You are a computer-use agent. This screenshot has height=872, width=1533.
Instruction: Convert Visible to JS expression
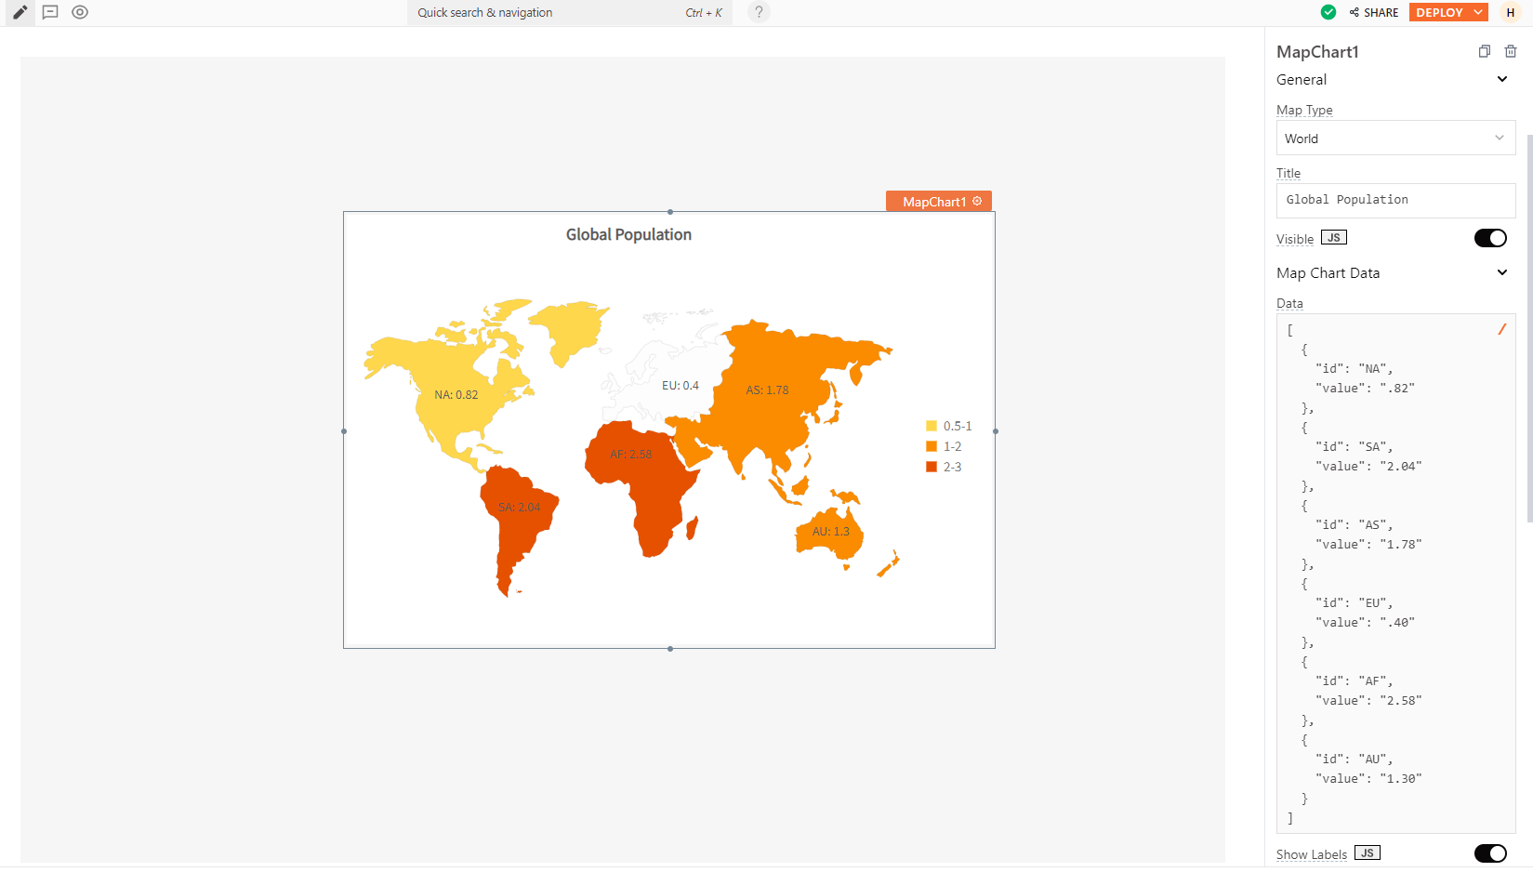(1333, 237)
